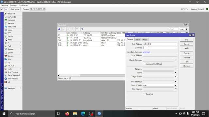The width and height of the screenshot is (209, 117).
Task: Open Interfaces in sidebar
Action: tap(11, 20)
